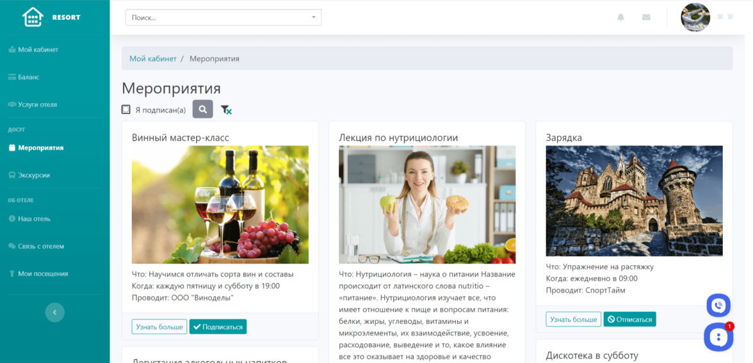Click text Проводит: СпортТайм
The height and width of the screenshot is (363, 753).
[586, 290]
